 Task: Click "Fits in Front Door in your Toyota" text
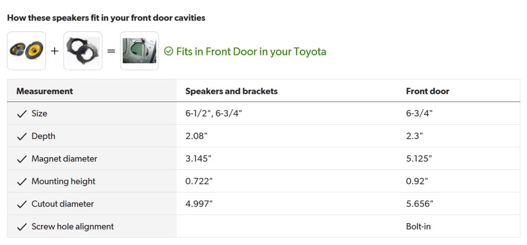tap(251, 51)
